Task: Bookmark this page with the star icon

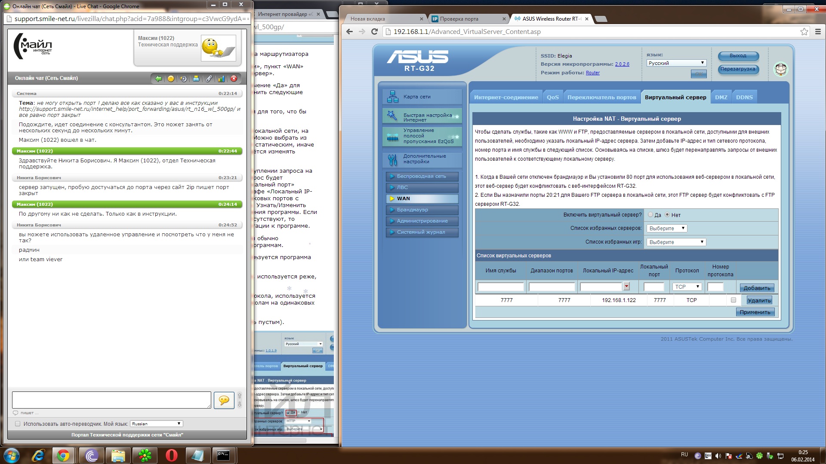Action: click(x=804, y=32)
